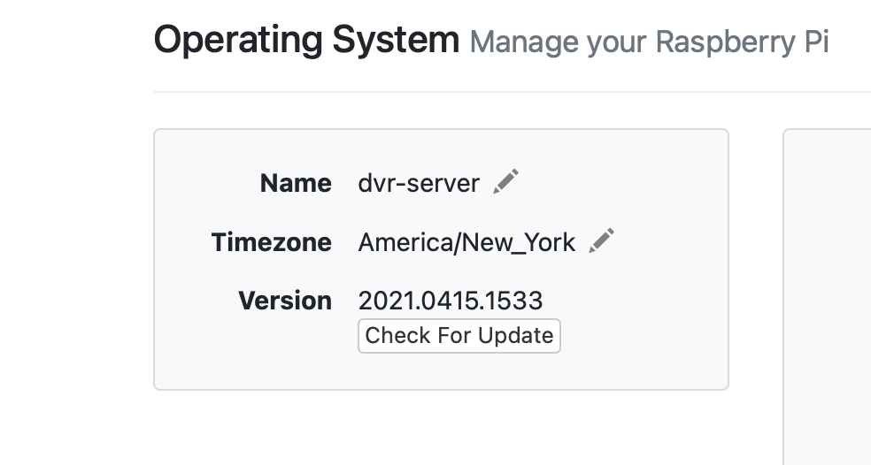Screen dimensions: 871x465
Task: Change the timezone using the edit icon
Action: (602, 240)
